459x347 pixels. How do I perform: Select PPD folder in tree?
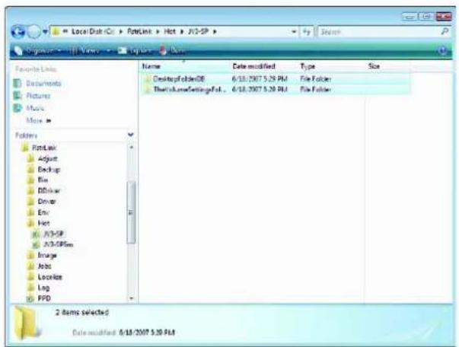click(44, 298)
